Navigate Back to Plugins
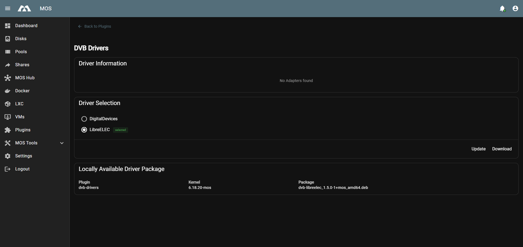Screen dimensions: 523x247 95,26
